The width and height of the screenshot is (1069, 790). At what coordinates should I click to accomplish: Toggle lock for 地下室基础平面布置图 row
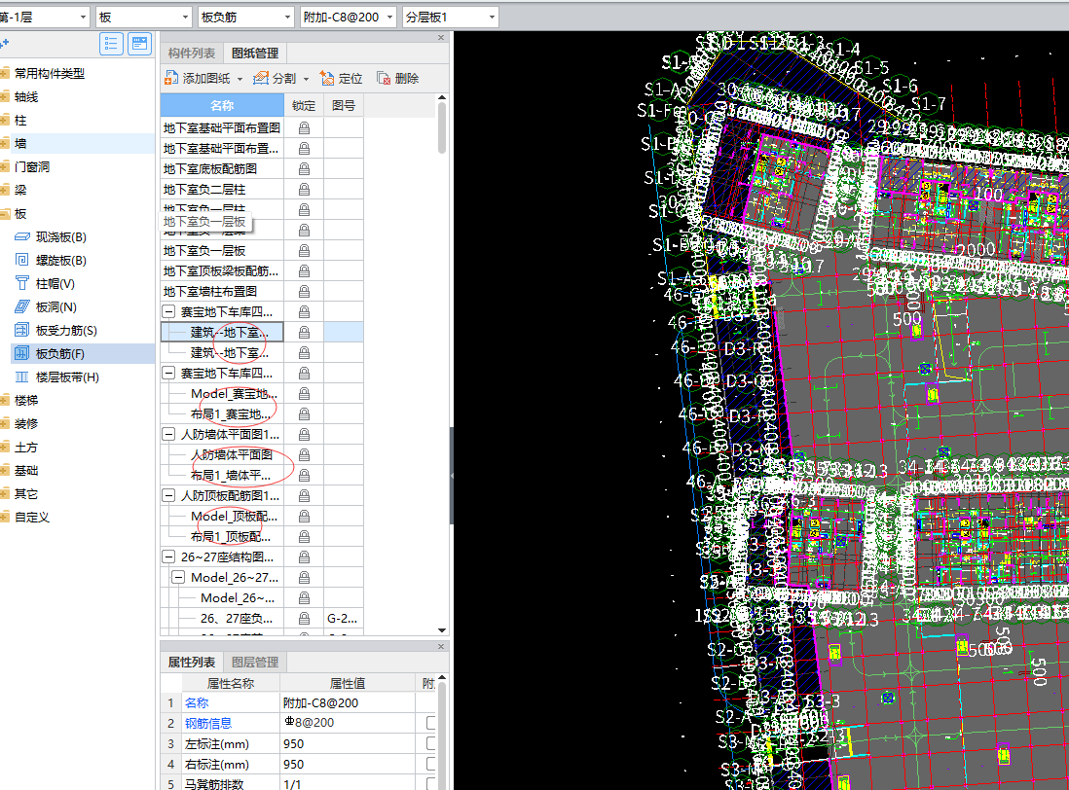pos(304,127)
